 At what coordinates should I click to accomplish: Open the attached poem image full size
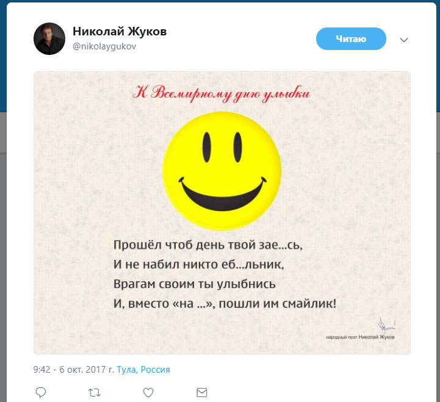click(x=222, y=213)
